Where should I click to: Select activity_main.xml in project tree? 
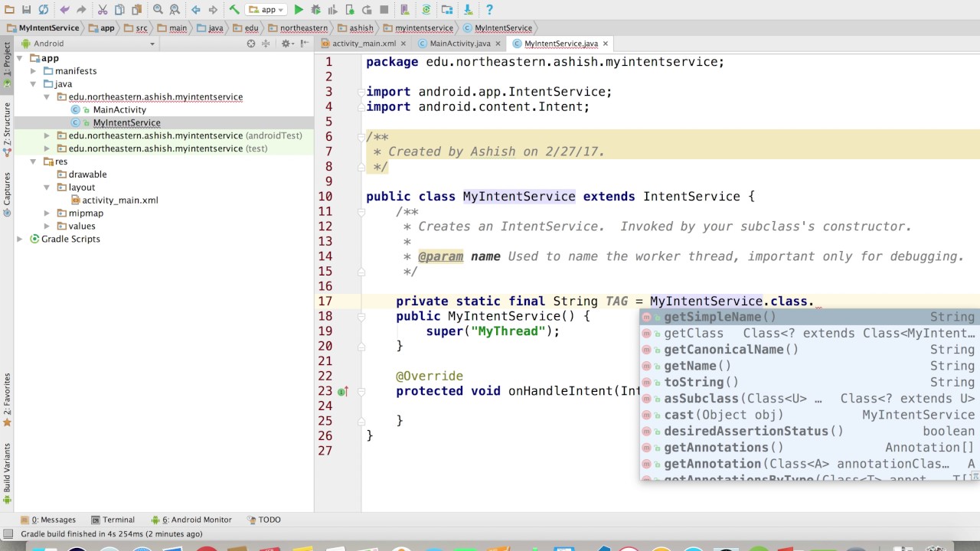pos(120,201)
